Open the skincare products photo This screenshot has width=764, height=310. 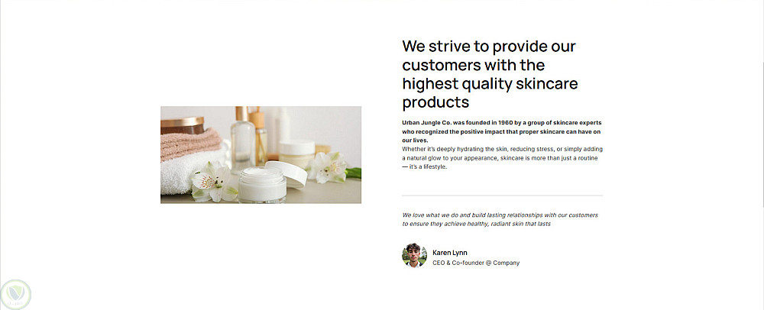tap(261, 155)
